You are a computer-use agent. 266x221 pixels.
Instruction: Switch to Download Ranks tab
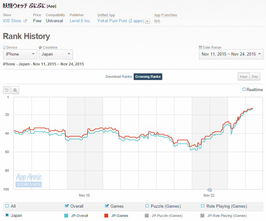(119, 77)
